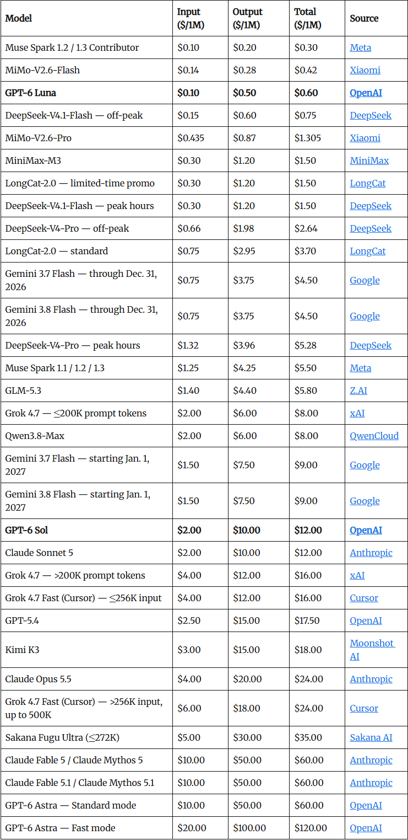Open OpenAI link for GPT-6 Astra Fast mode

coord(366,828)
